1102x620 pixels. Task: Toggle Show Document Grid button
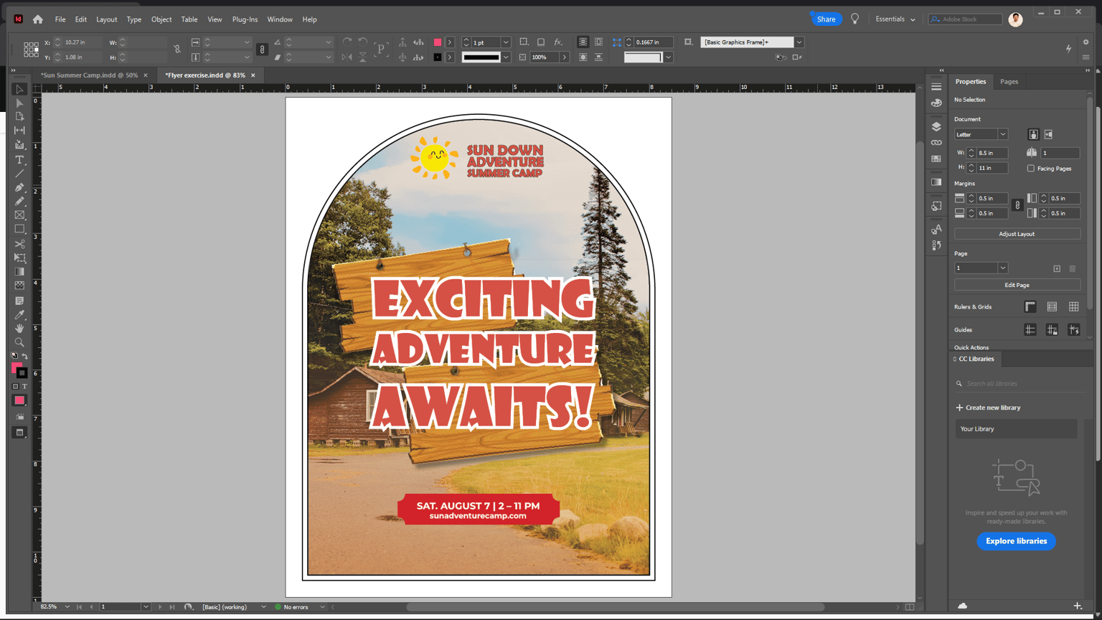tap(1074, 307)
